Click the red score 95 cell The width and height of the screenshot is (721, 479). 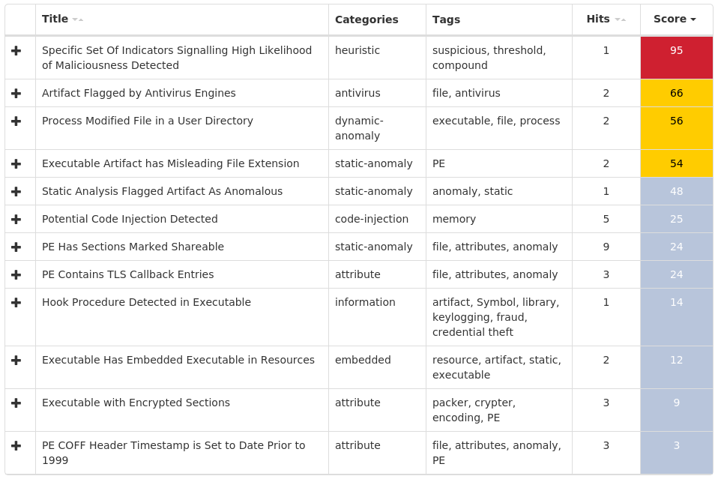click(x=676, y=57)
